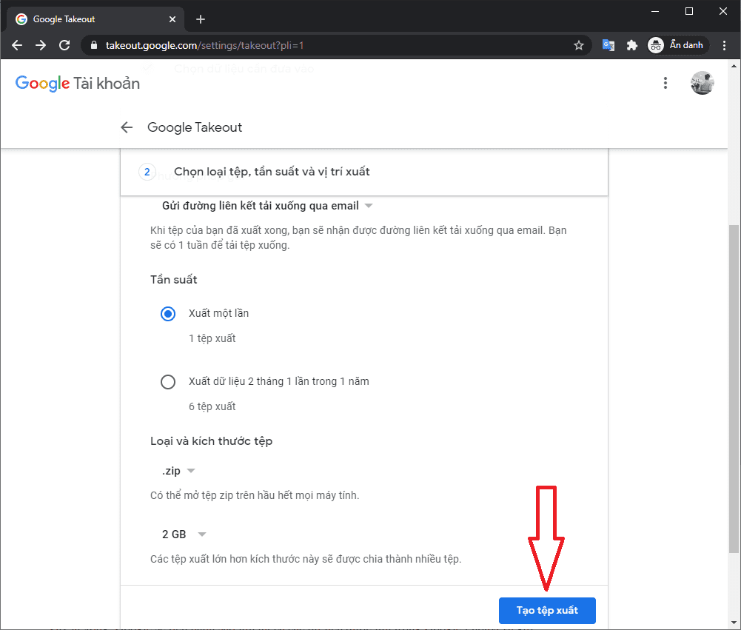
Task: Close the Google Takeout tab
Action: [172, 19]
